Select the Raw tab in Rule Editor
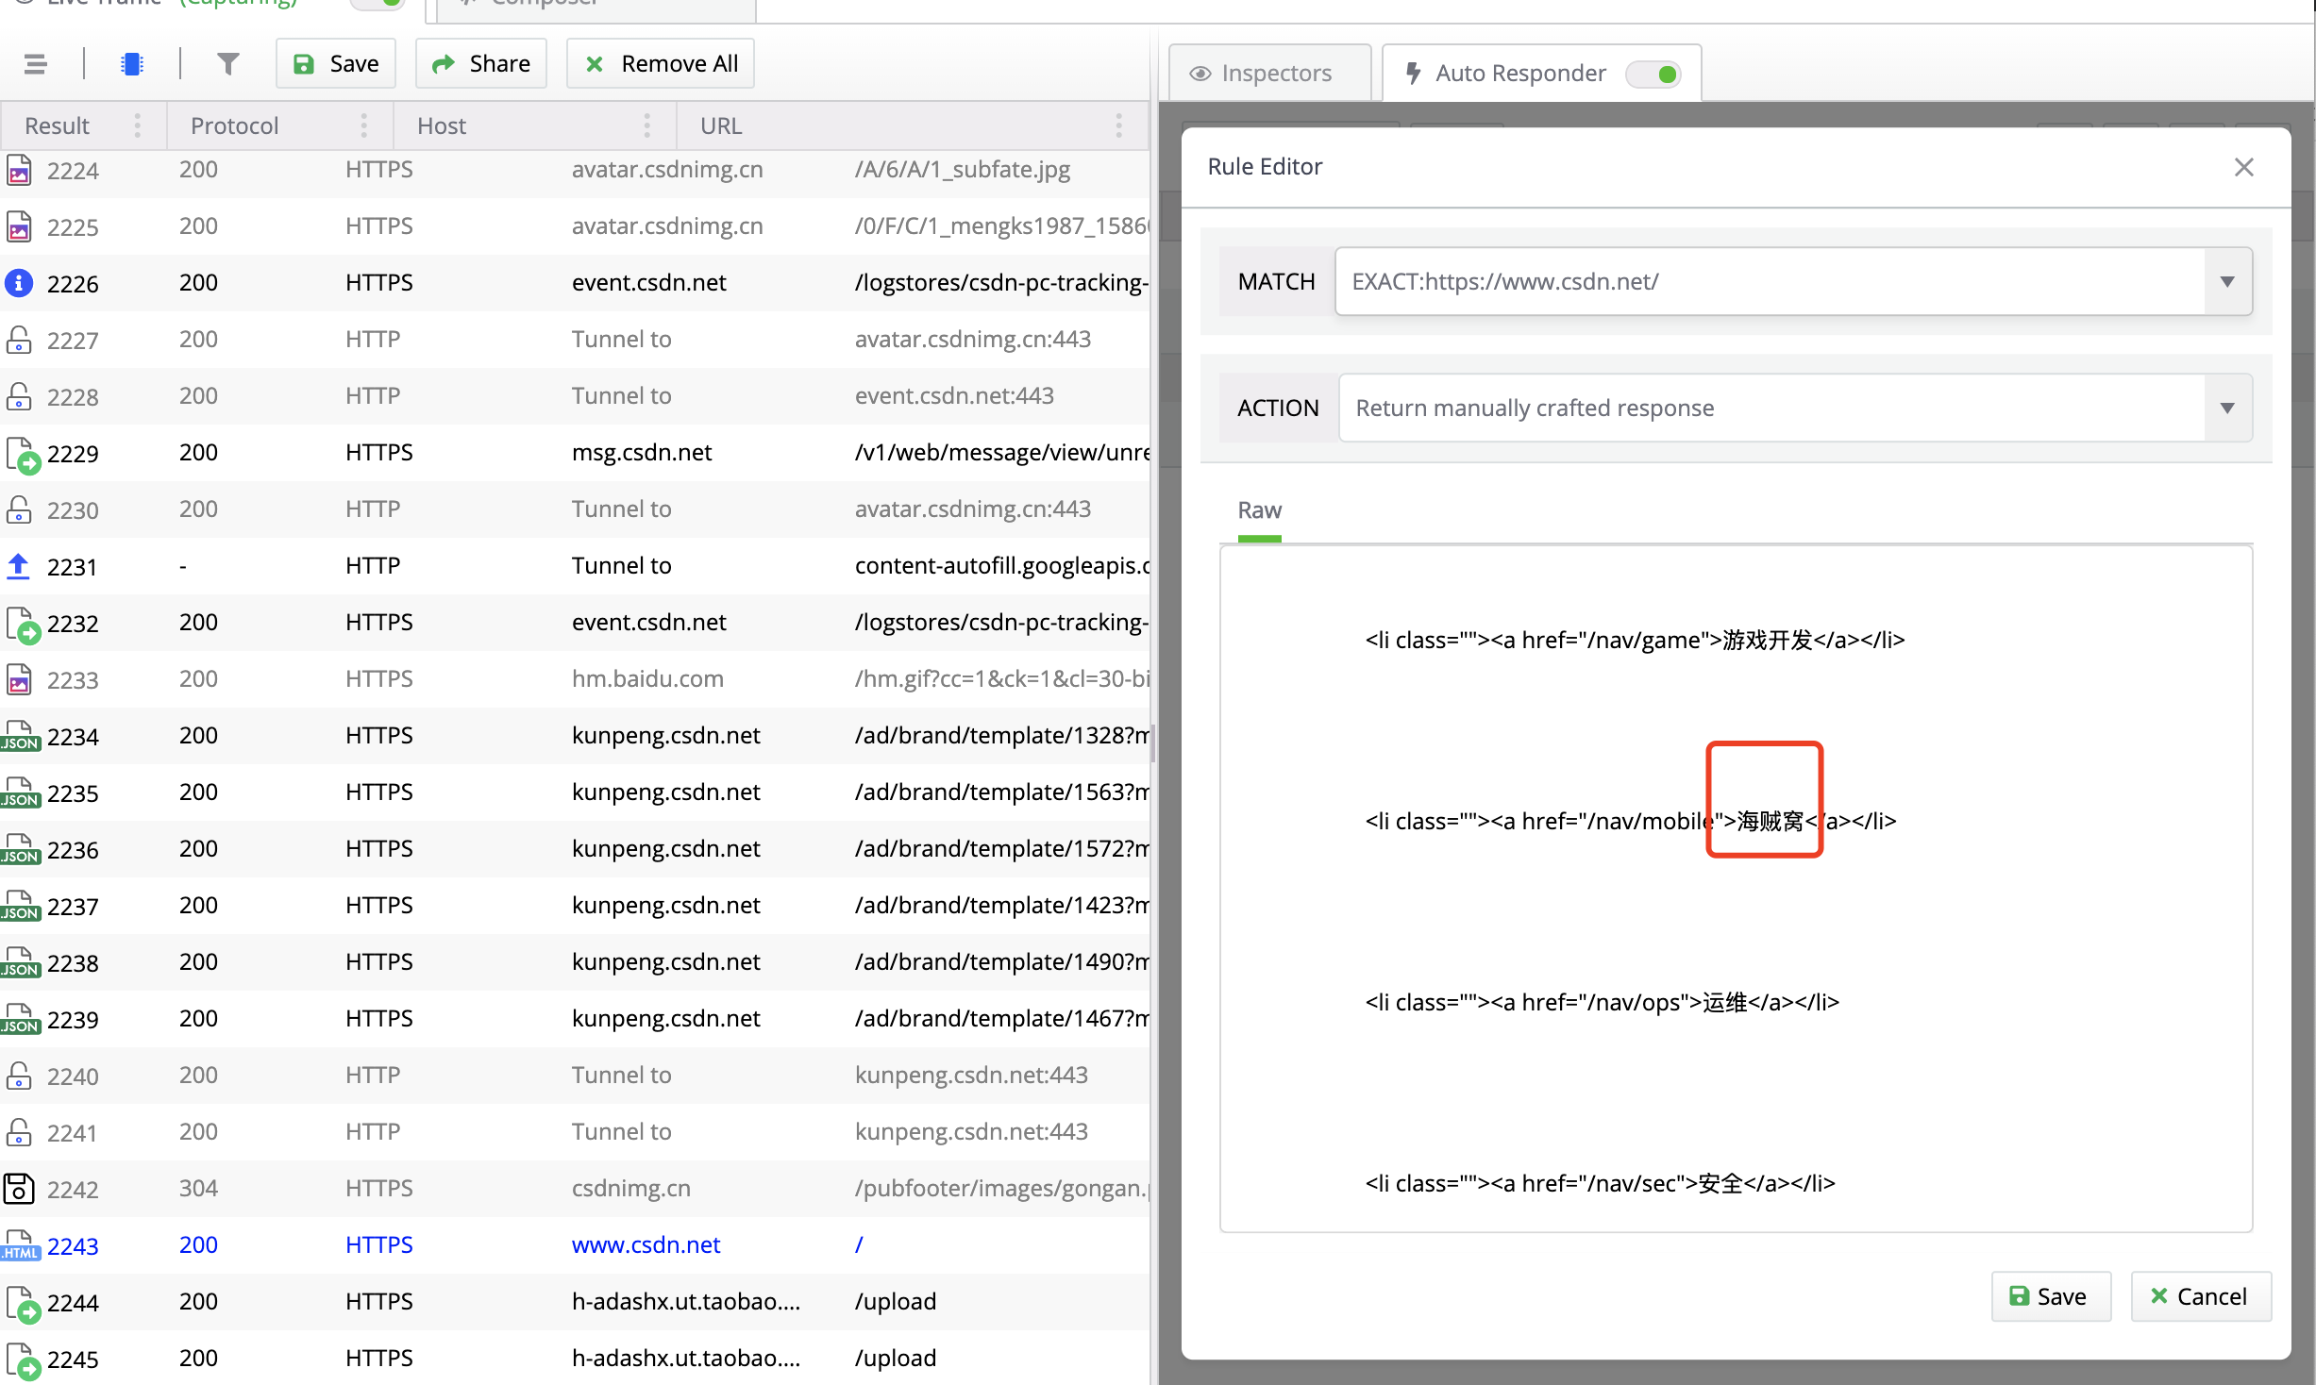Screen dimensions: 2316x1385 [1259, 510]
